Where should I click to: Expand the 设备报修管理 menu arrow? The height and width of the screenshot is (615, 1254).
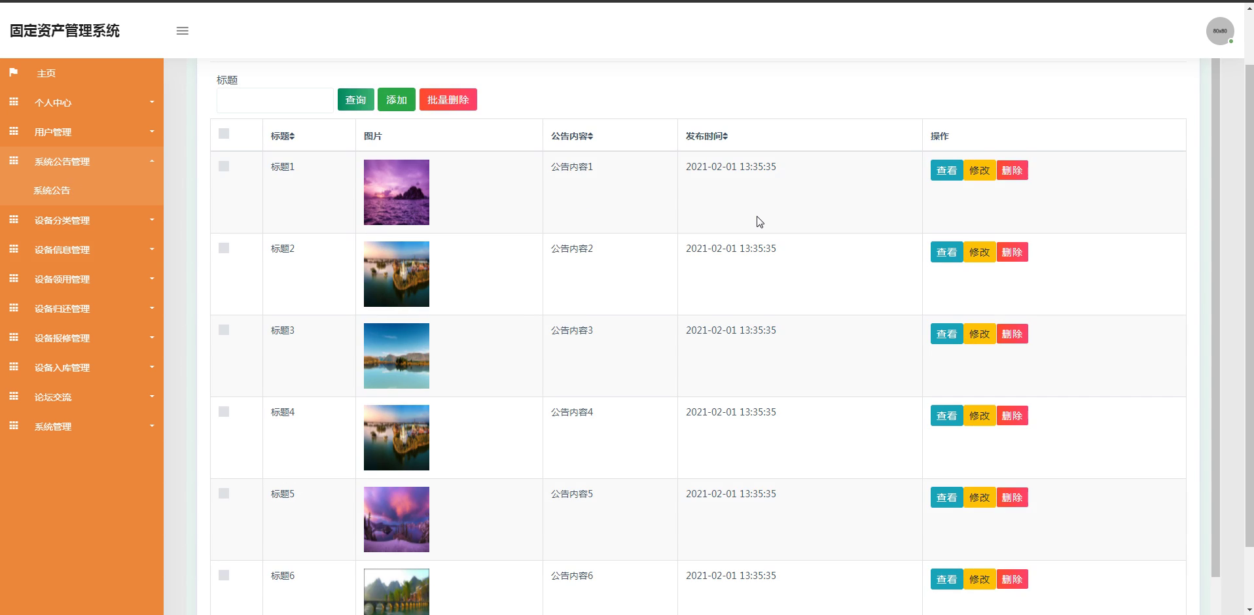[x=152, y=338]
